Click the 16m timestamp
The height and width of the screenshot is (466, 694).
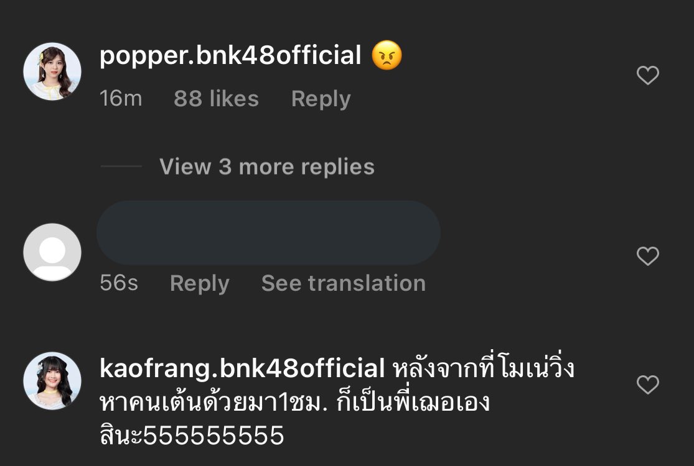coord(121,99)
